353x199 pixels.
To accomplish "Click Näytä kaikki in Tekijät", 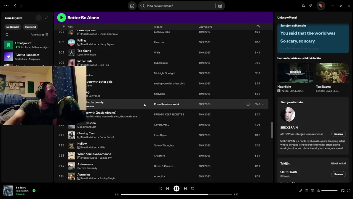I will click(x=338, y=163).
